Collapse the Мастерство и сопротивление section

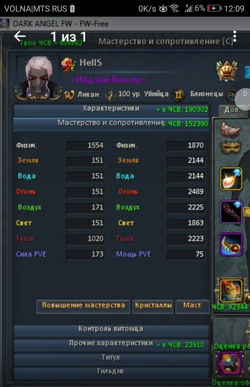click(111, 123)
